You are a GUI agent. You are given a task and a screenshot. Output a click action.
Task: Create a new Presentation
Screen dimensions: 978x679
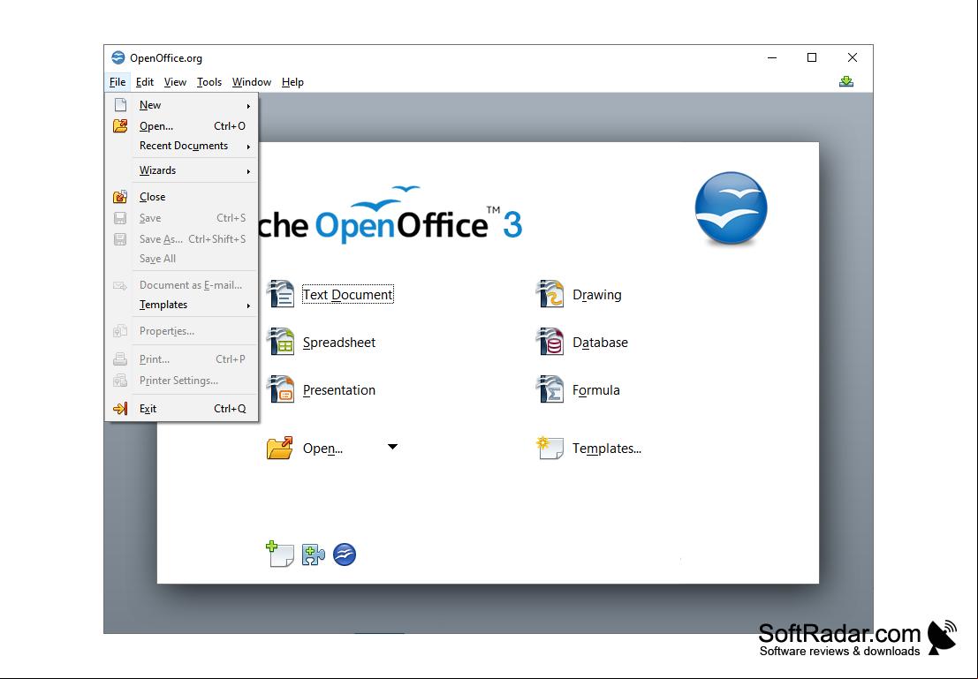coord(339,389)
